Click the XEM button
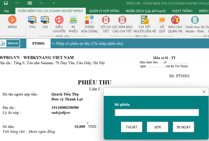Image resolution: width=209 pixels, height=141 pixels. tap(157, 127)
